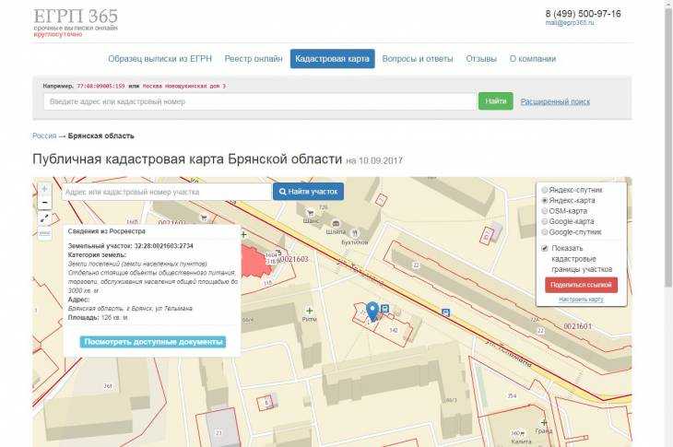Focus the map address search field

[x=166, y=192]
